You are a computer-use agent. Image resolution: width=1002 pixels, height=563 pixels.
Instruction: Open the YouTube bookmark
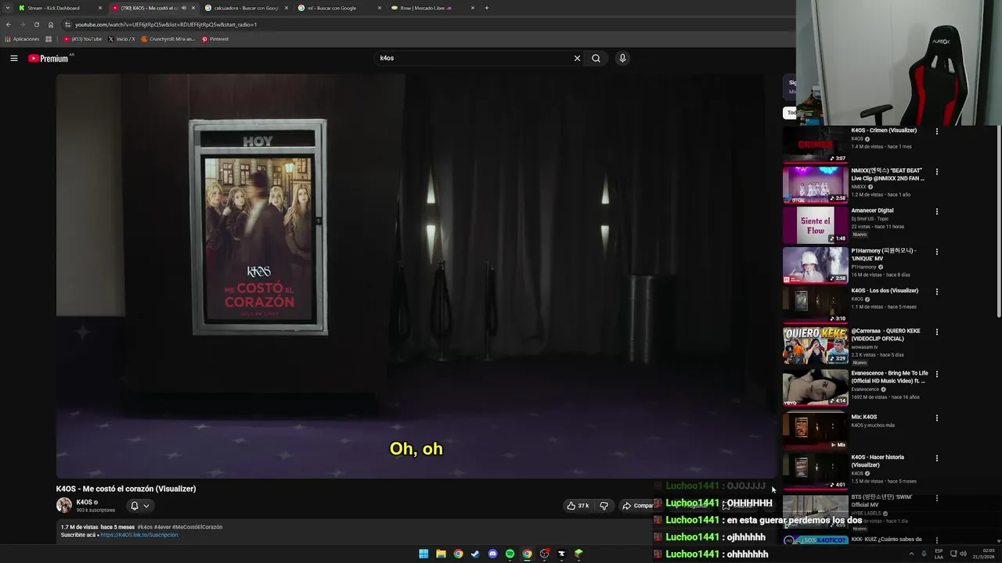point(83,39)
